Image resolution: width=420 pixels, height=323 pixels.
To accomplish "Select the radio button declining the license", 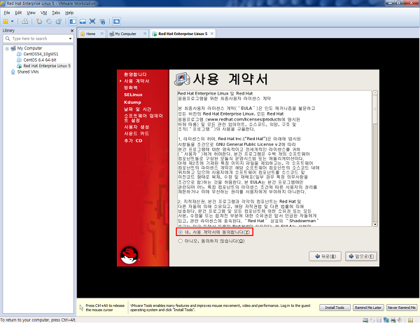I will point(181,241).
